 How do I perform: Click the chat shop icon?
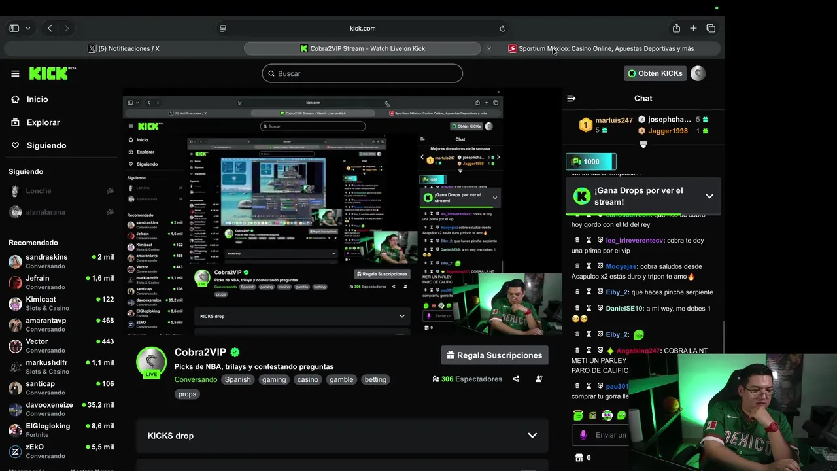click(x=579, y=457)
